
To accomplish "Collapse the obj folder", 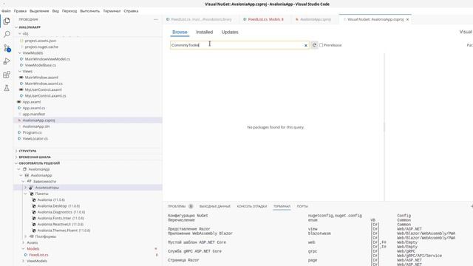I will (25, 33).
